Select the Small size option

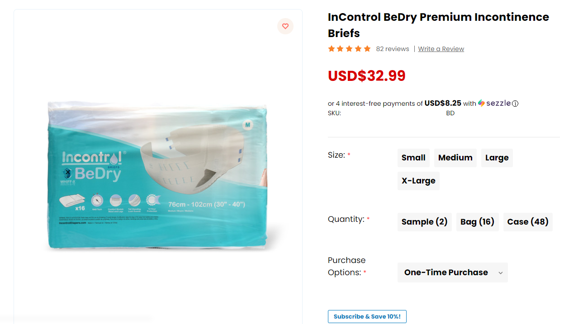(x=413, y=158)
